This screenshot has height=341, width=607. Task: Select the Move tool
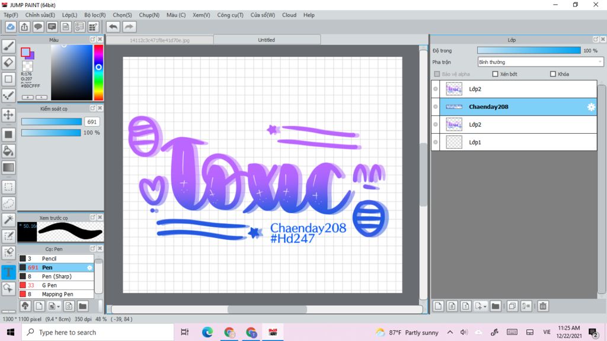pos(8,115)
